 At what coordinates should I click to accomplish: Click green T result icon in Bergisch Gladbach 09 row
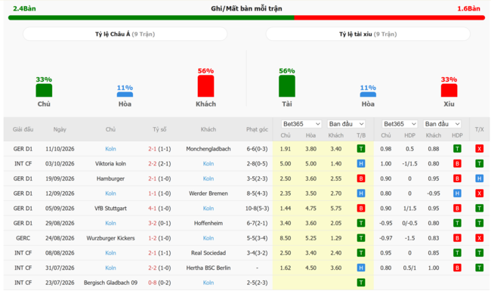361,283
